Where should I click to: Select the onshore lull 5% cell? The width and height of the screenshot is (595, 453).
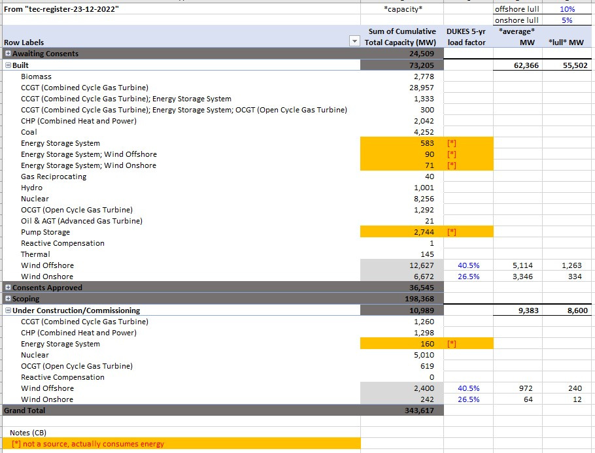(567, 20)
